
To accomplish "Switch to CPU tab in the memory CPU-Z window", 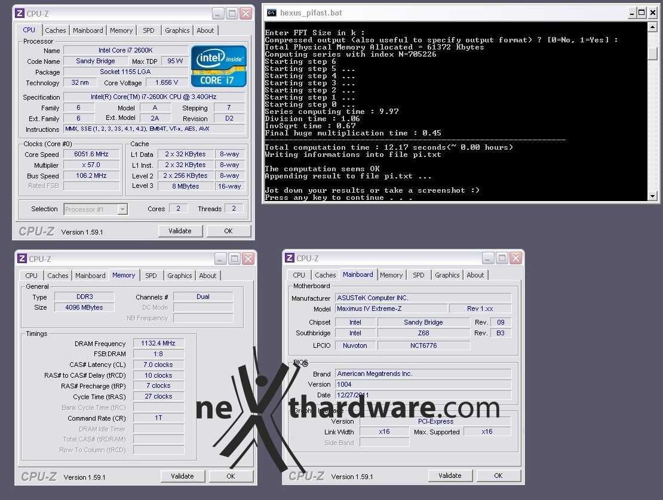I will [31, 276].
